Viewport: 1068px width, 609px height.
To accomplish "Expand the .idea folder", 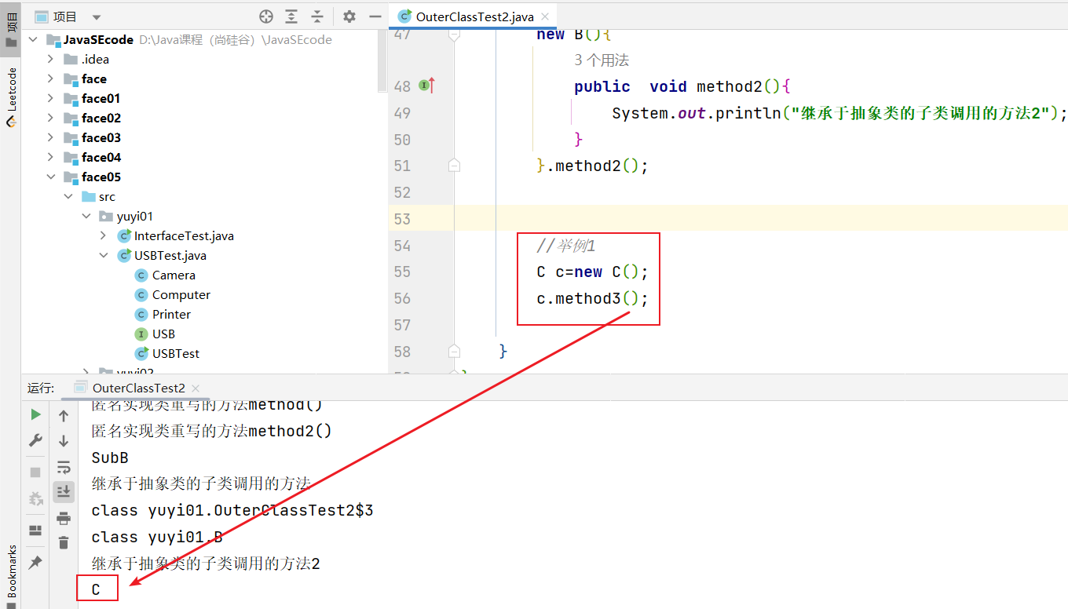I will (50, 59).
